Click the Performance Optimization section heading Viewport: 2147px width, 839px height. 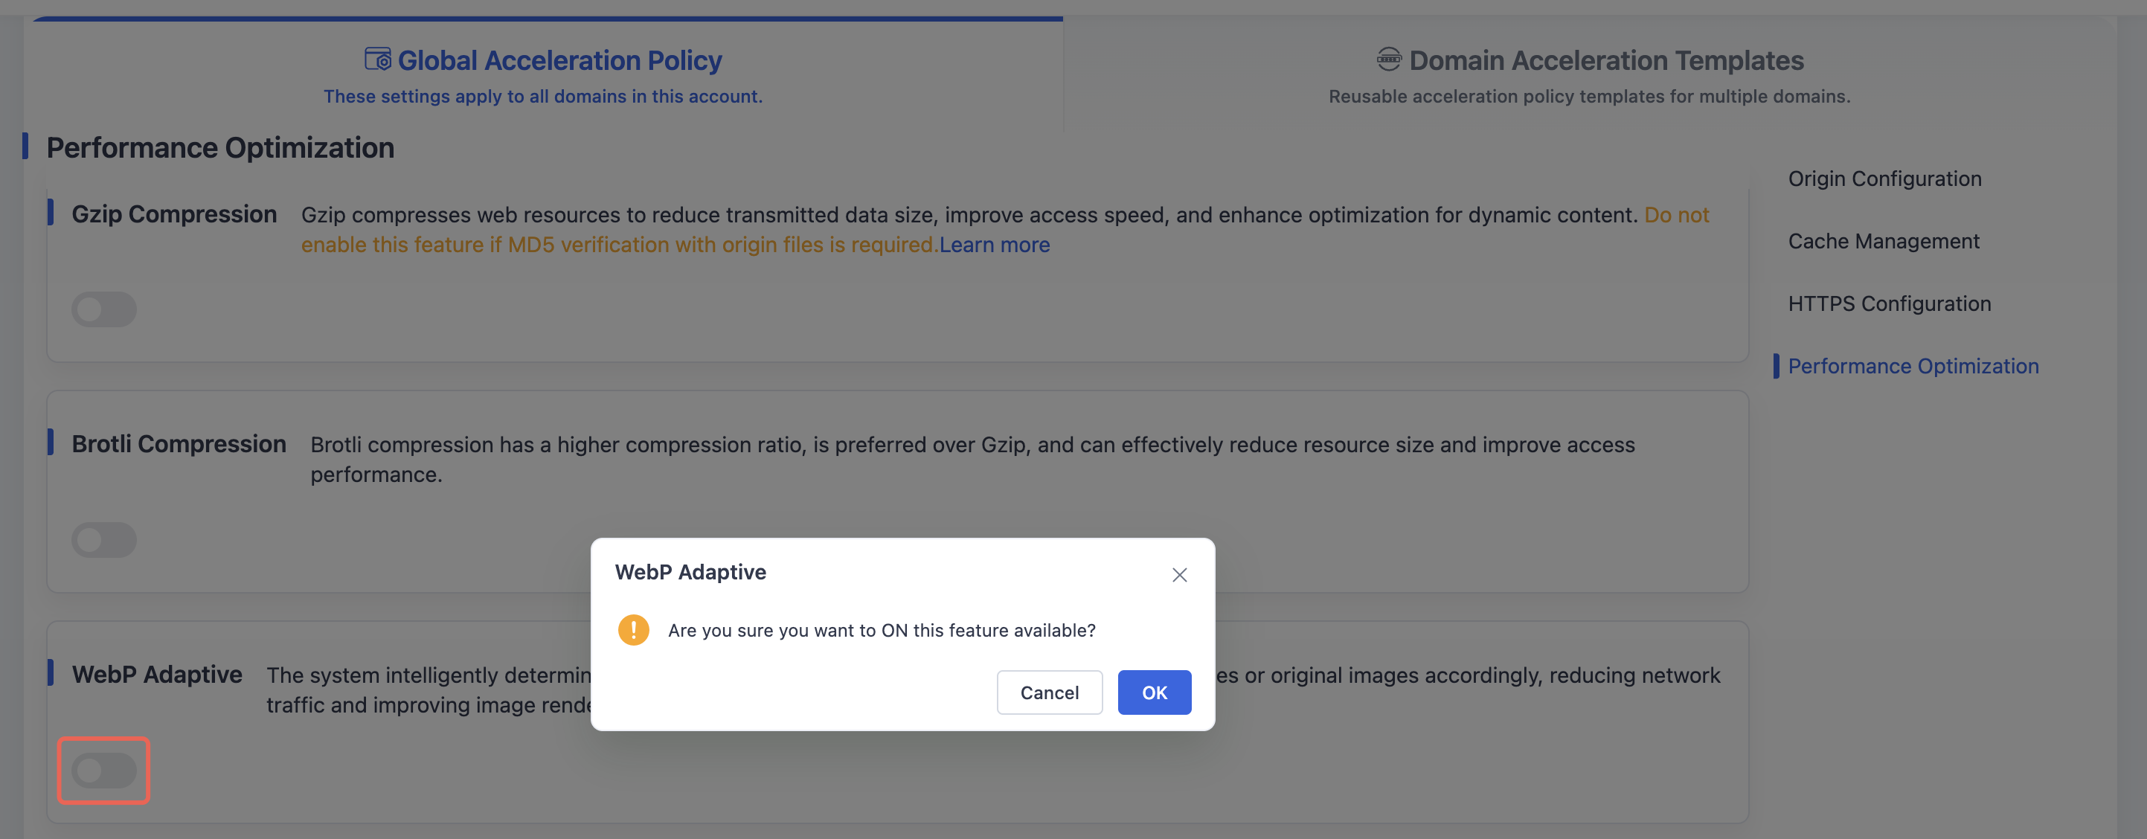(220, 147)
